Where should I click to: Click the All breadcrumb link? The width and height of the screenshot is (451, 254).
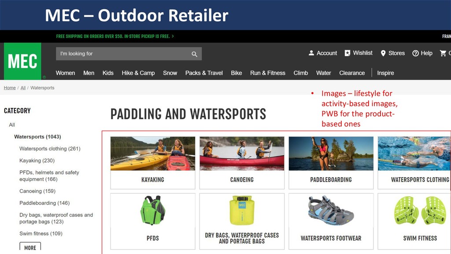(x=23, y=88)
